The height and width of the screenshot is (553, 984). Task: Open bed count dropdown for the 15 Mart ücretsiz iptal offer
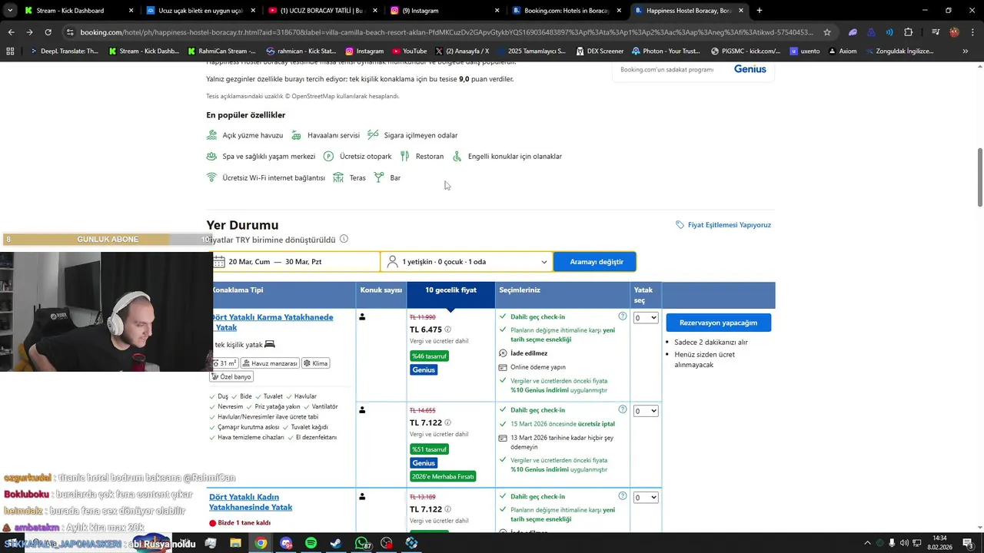pos(646,411)
